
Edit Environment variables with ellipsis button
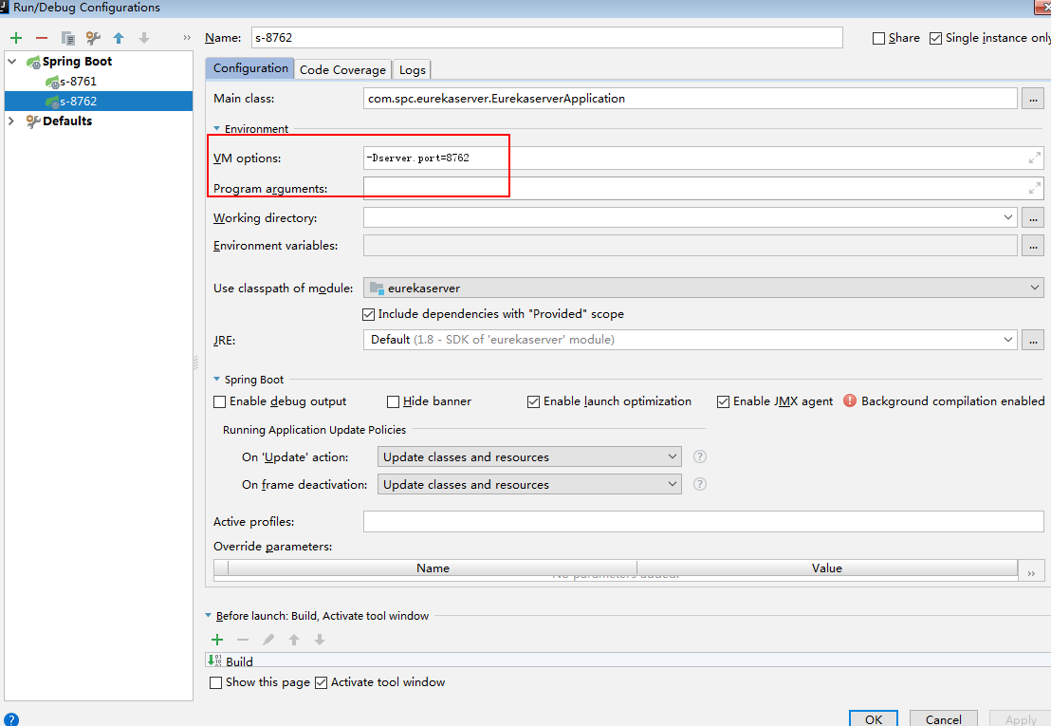click(x=1033, y=246)
